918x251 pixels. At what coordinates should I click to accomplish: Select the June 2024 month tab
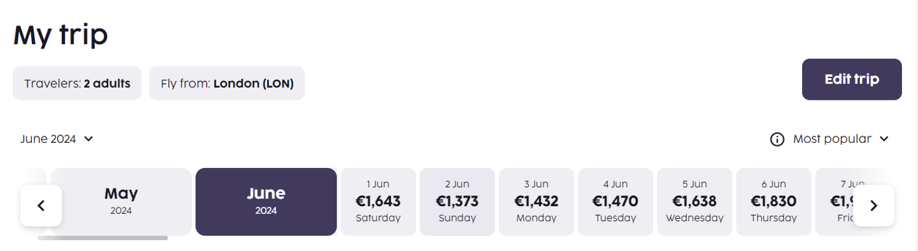266,201
